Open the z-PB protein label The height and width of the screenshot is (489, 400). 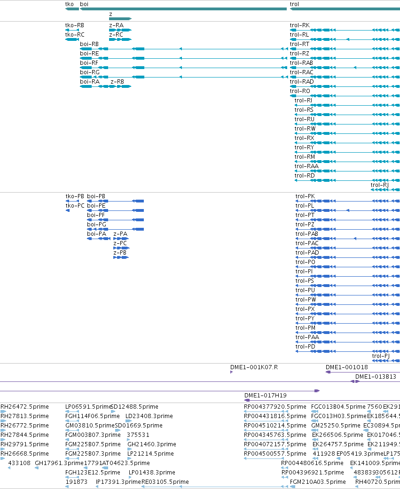click(x=120, y=252)
